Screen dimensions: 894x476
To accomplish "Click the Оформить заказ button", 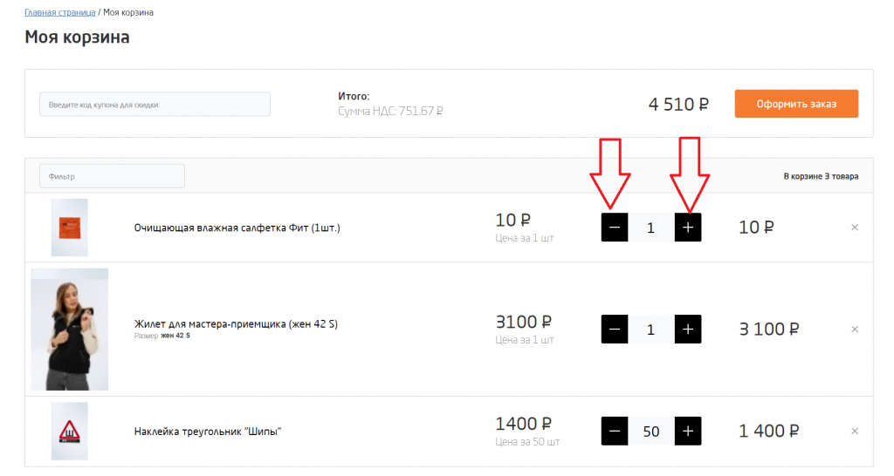I will tap(796, 104).
